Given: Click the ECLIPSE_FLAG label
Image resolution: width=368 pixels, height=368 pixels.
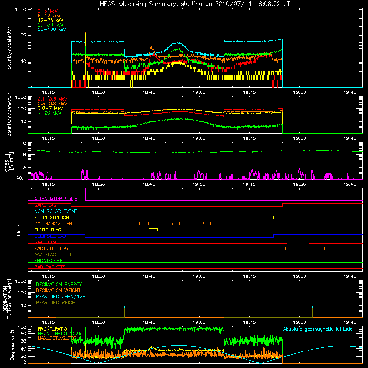Looking at the screenshot, I should coord(50,236).
